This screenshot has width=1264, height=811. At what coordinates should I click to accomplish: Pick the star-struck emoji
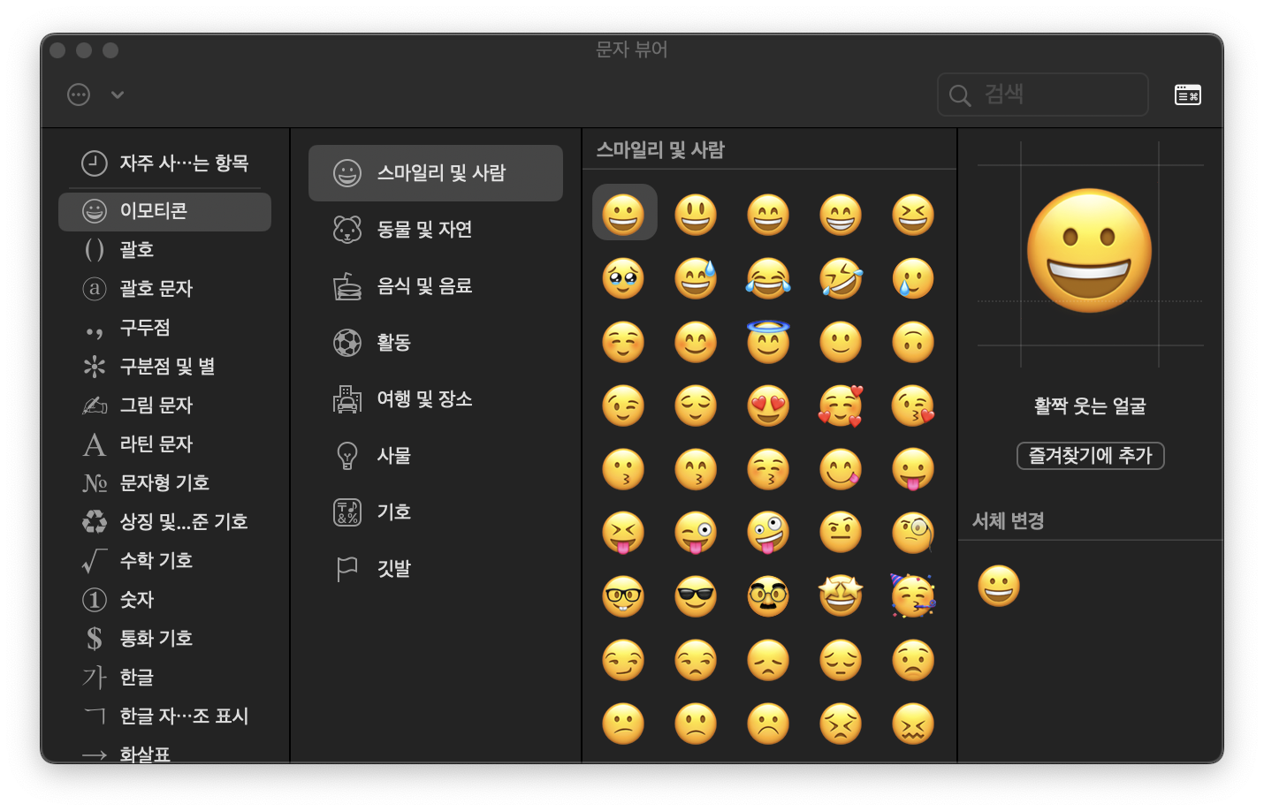pos(841,596)
